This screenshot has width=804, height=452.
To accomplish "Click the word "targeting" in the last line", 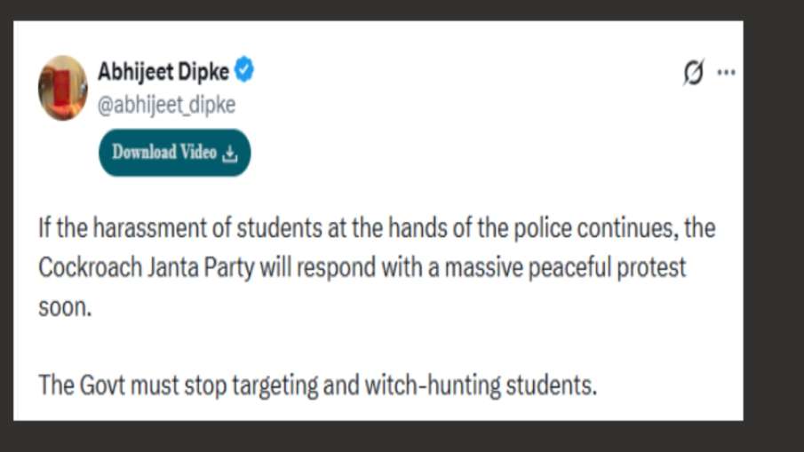I will tap(275, 385).
